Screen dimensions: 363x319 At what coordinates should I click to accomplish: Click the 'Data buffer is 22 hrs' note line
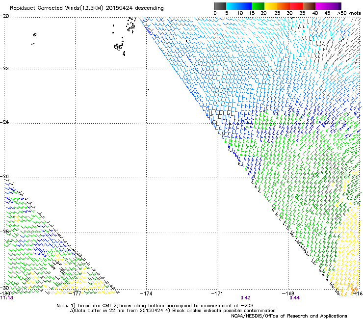click(173, 311)
